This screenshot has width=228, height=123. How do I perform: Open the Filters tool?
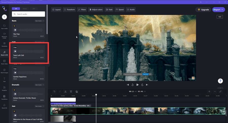coord(82,10)
